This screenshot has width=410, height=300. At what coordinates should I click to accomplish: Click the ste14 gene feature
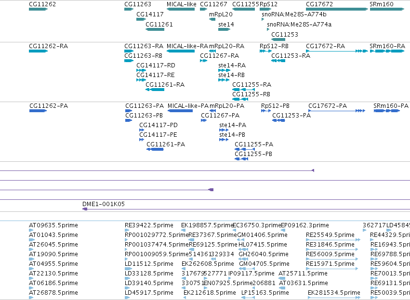click(x=224, y=29)
